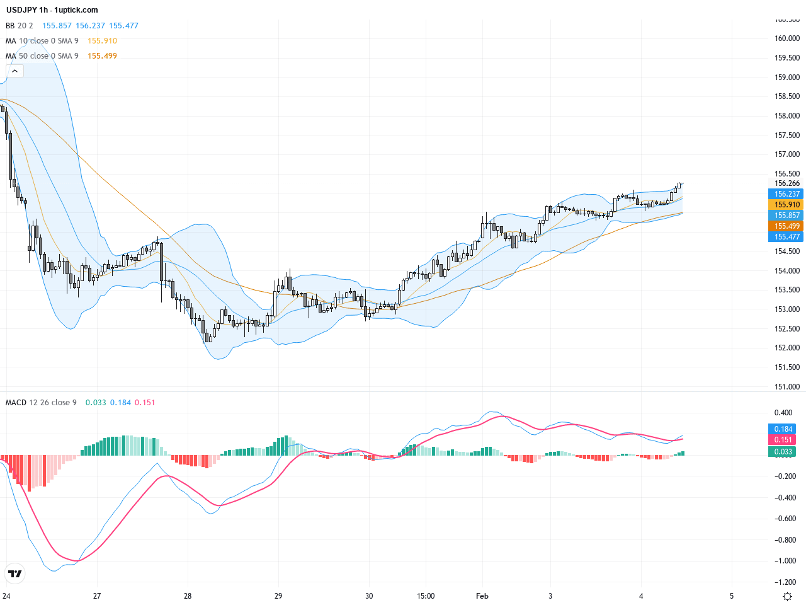
Task: Click the 15:00 time axis label
Action: pyautogui.click(x=426, y=596)
